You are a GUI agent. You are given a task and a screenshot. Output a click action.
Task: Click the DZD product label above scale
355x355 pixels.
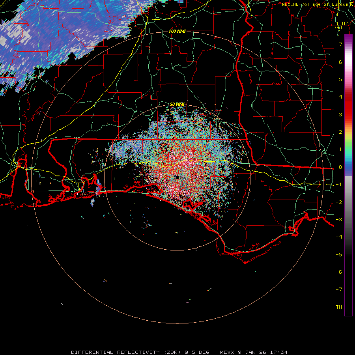point(347,24)
